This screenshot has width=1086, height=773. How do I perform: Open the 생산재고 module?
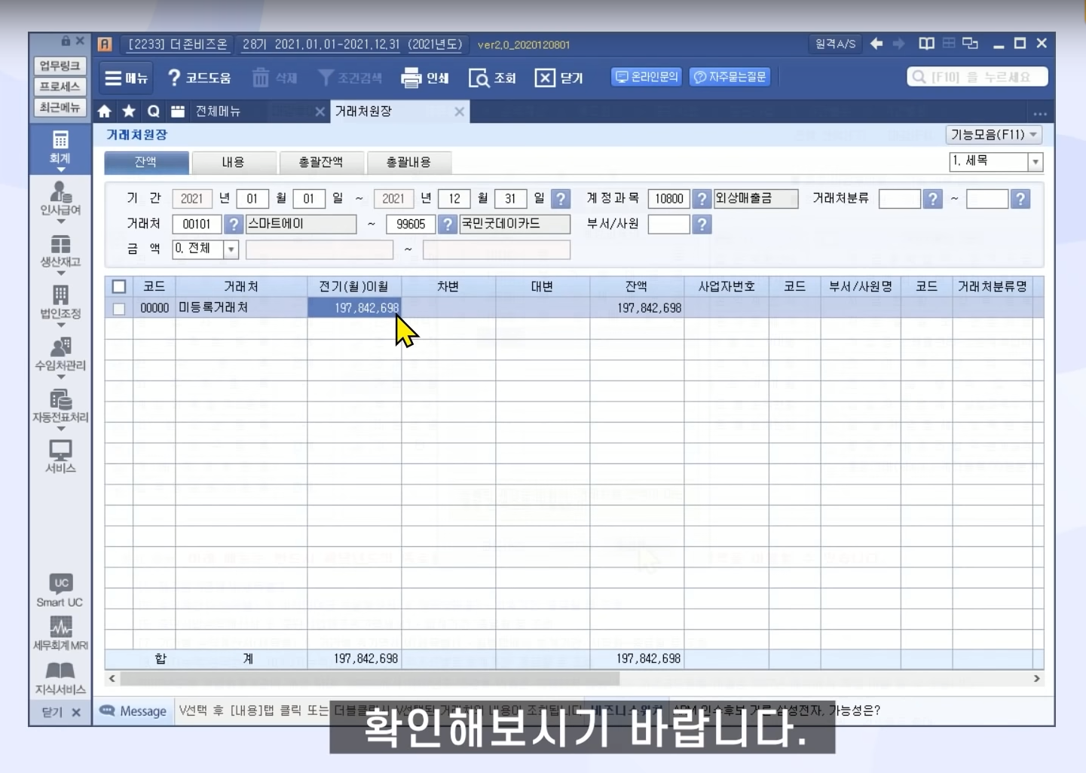[x=60, y=253]
